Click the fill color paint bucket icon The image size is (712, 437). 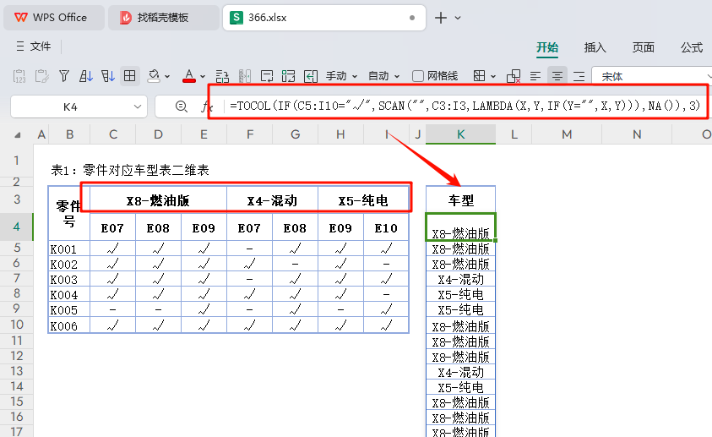tap(154, 76)
